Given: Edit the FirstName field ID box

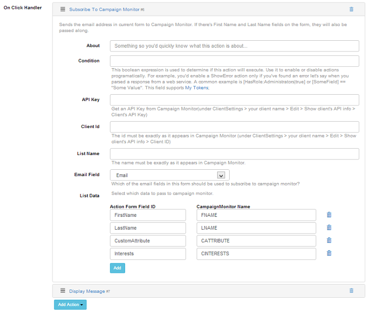Looking at the screenshot, I should (x=148, y=215).
